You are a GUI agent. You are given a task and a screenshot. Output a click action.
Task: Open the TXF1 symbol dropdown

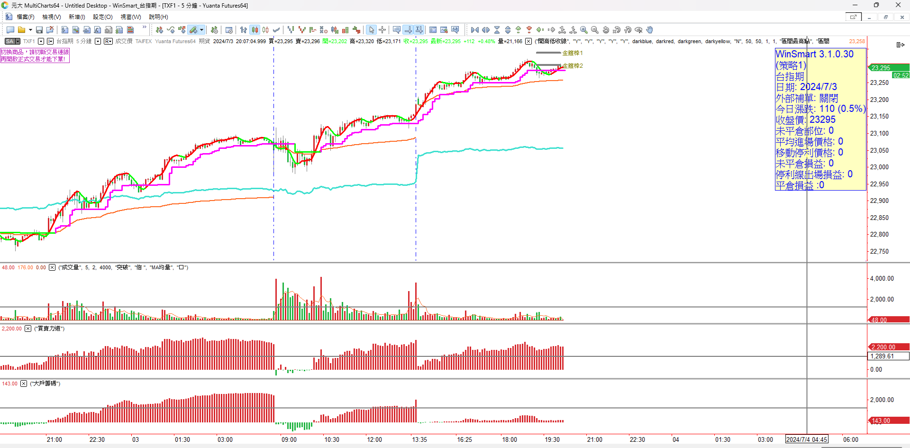[x=41, y=41]
